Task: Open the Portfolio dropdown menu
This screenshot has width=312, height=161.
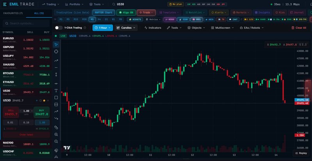Action: 74,4
